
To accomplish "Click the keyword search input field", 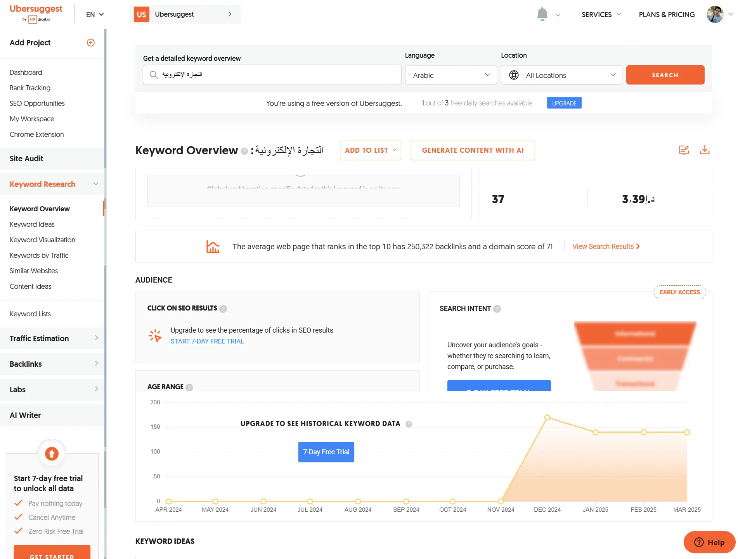I will point(272,75).
